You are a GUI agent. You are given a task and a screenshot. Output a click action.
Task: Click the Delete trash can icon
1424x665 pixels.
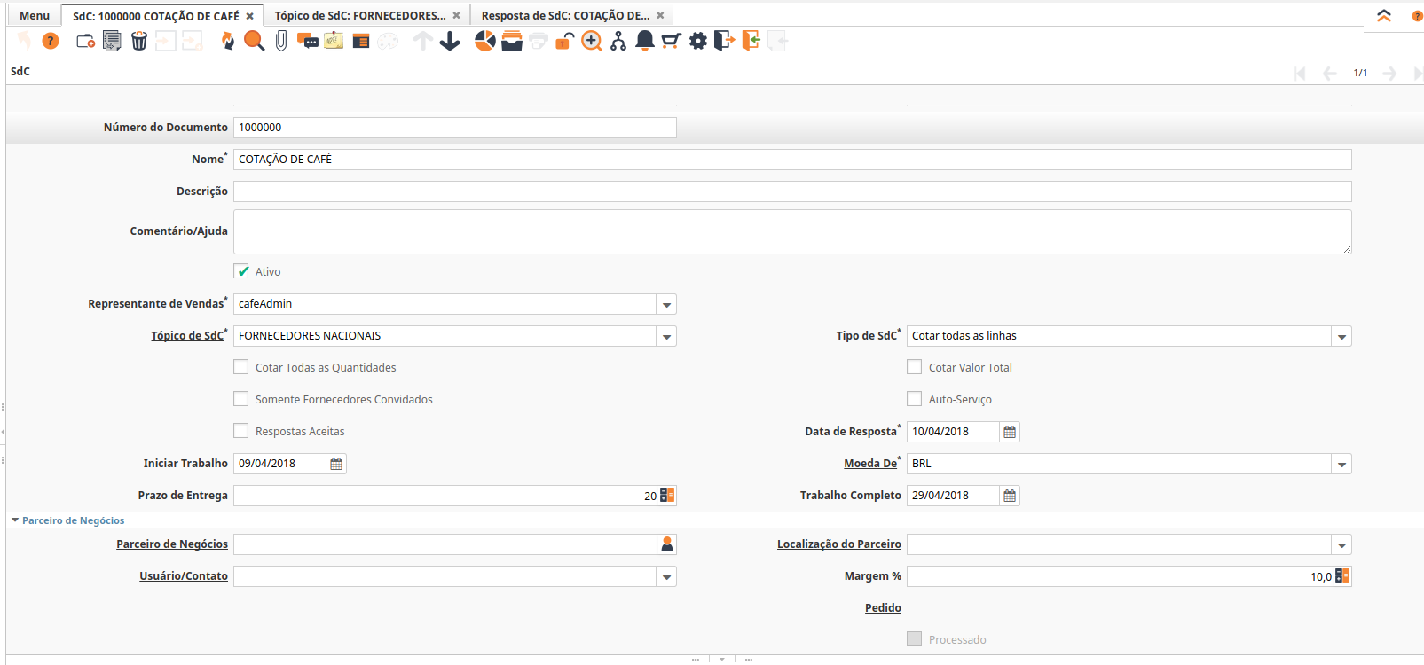pyautogui.click(x=139, y=41)
